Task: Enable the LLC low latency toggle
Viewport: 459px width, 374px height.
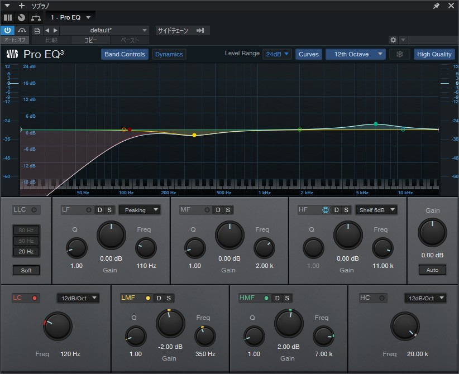Action: pos(26,209)
